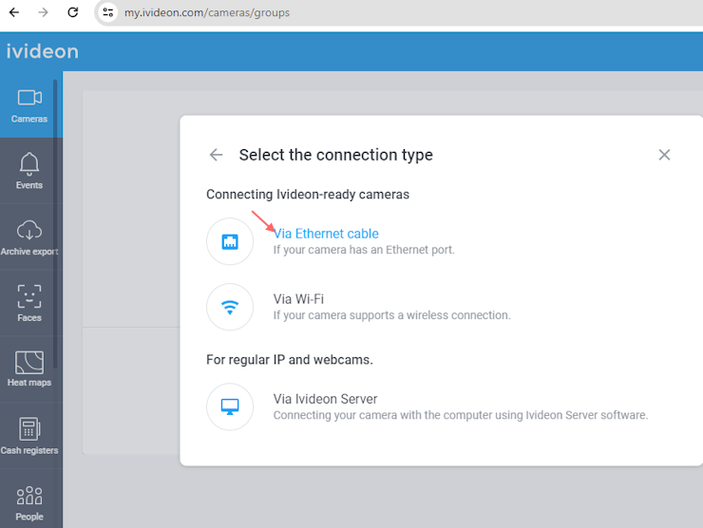
Task: Open the People section
Action: pyautogui.click(x=29, y=503)
